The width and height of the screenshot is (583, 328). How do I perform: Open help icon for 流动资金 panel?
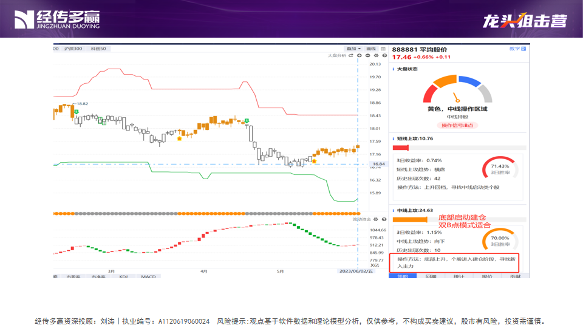(384, 219)
